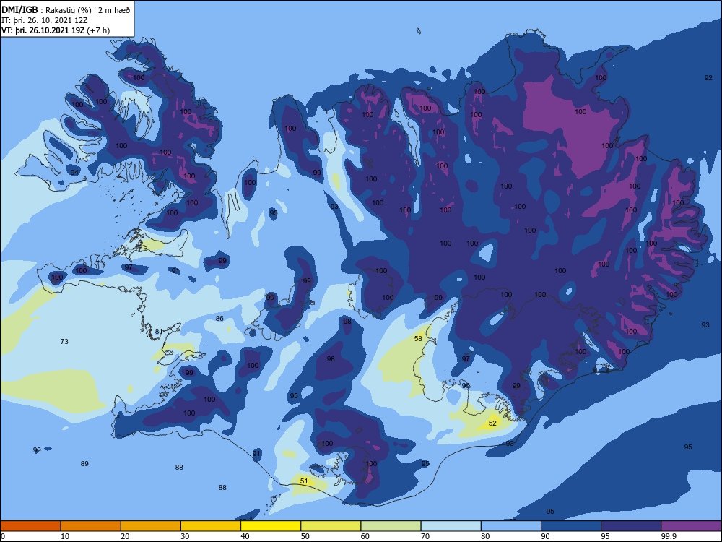Screen dimensions: 722x542
Task: Click the humidity value '86' on the map
Action: (x=219, y=319)
